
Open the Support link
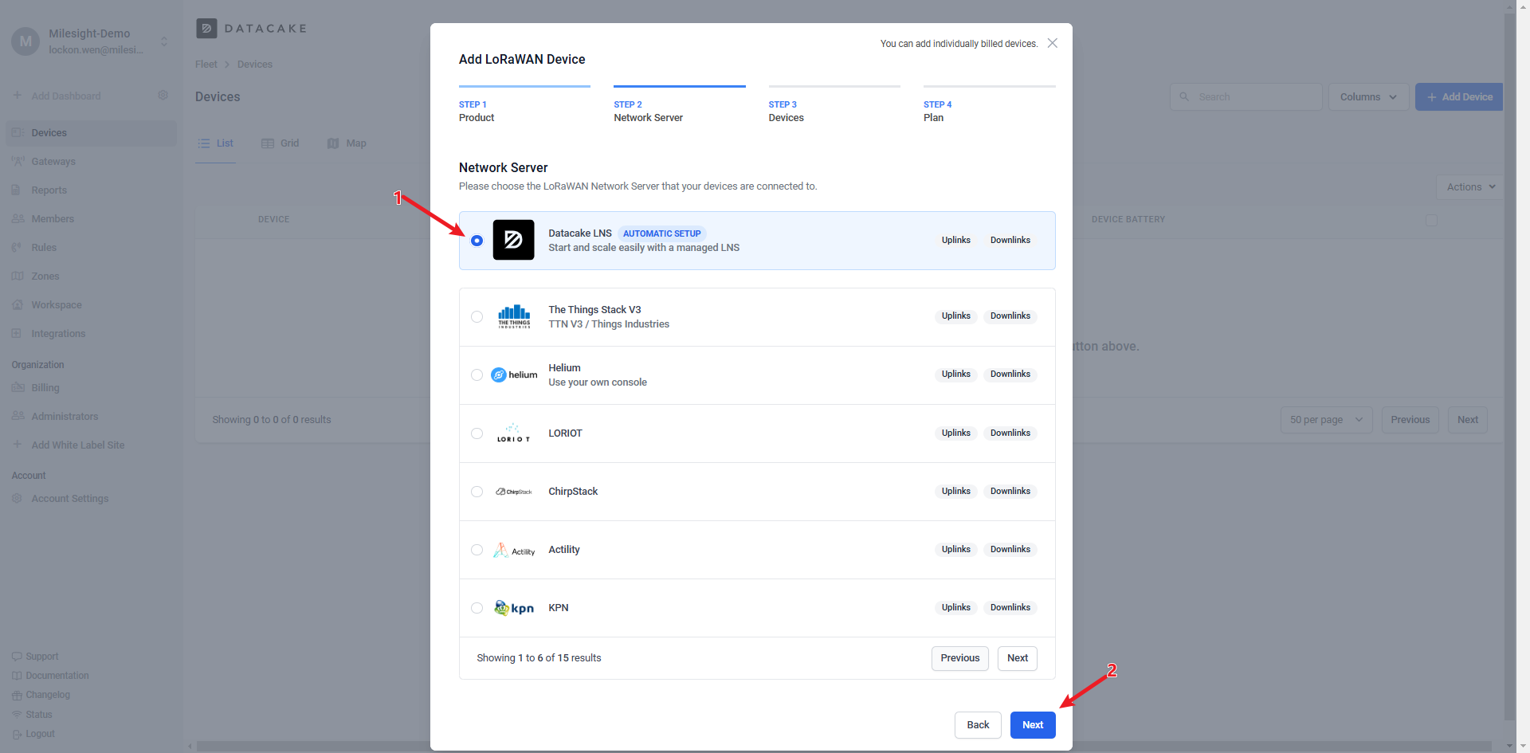(35, 657)
